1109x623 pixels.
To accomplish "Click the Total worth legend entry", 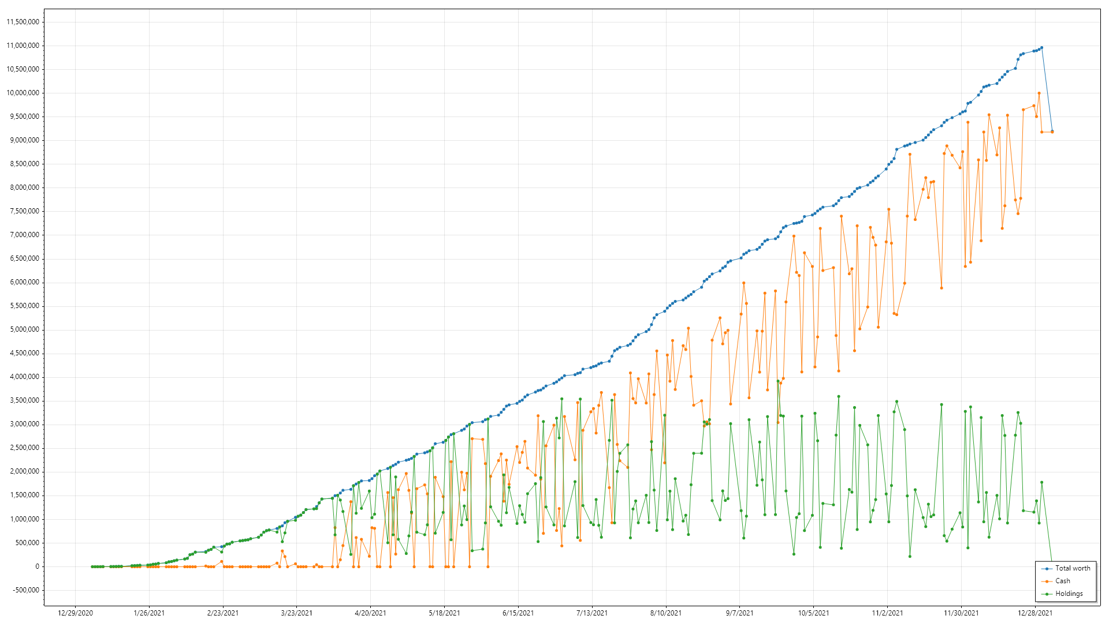I will click(1066, 568).
